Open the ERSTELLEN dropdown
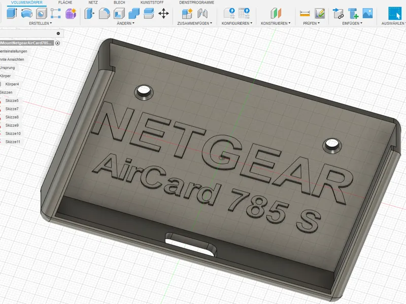Viewport: 406px width, 304px height. pos(41,23)
